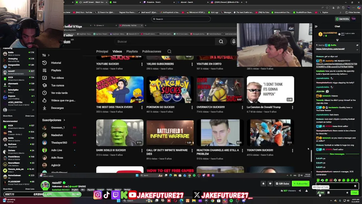
Task: Report stream with warning triangle icon
Action: coord(306,191)
